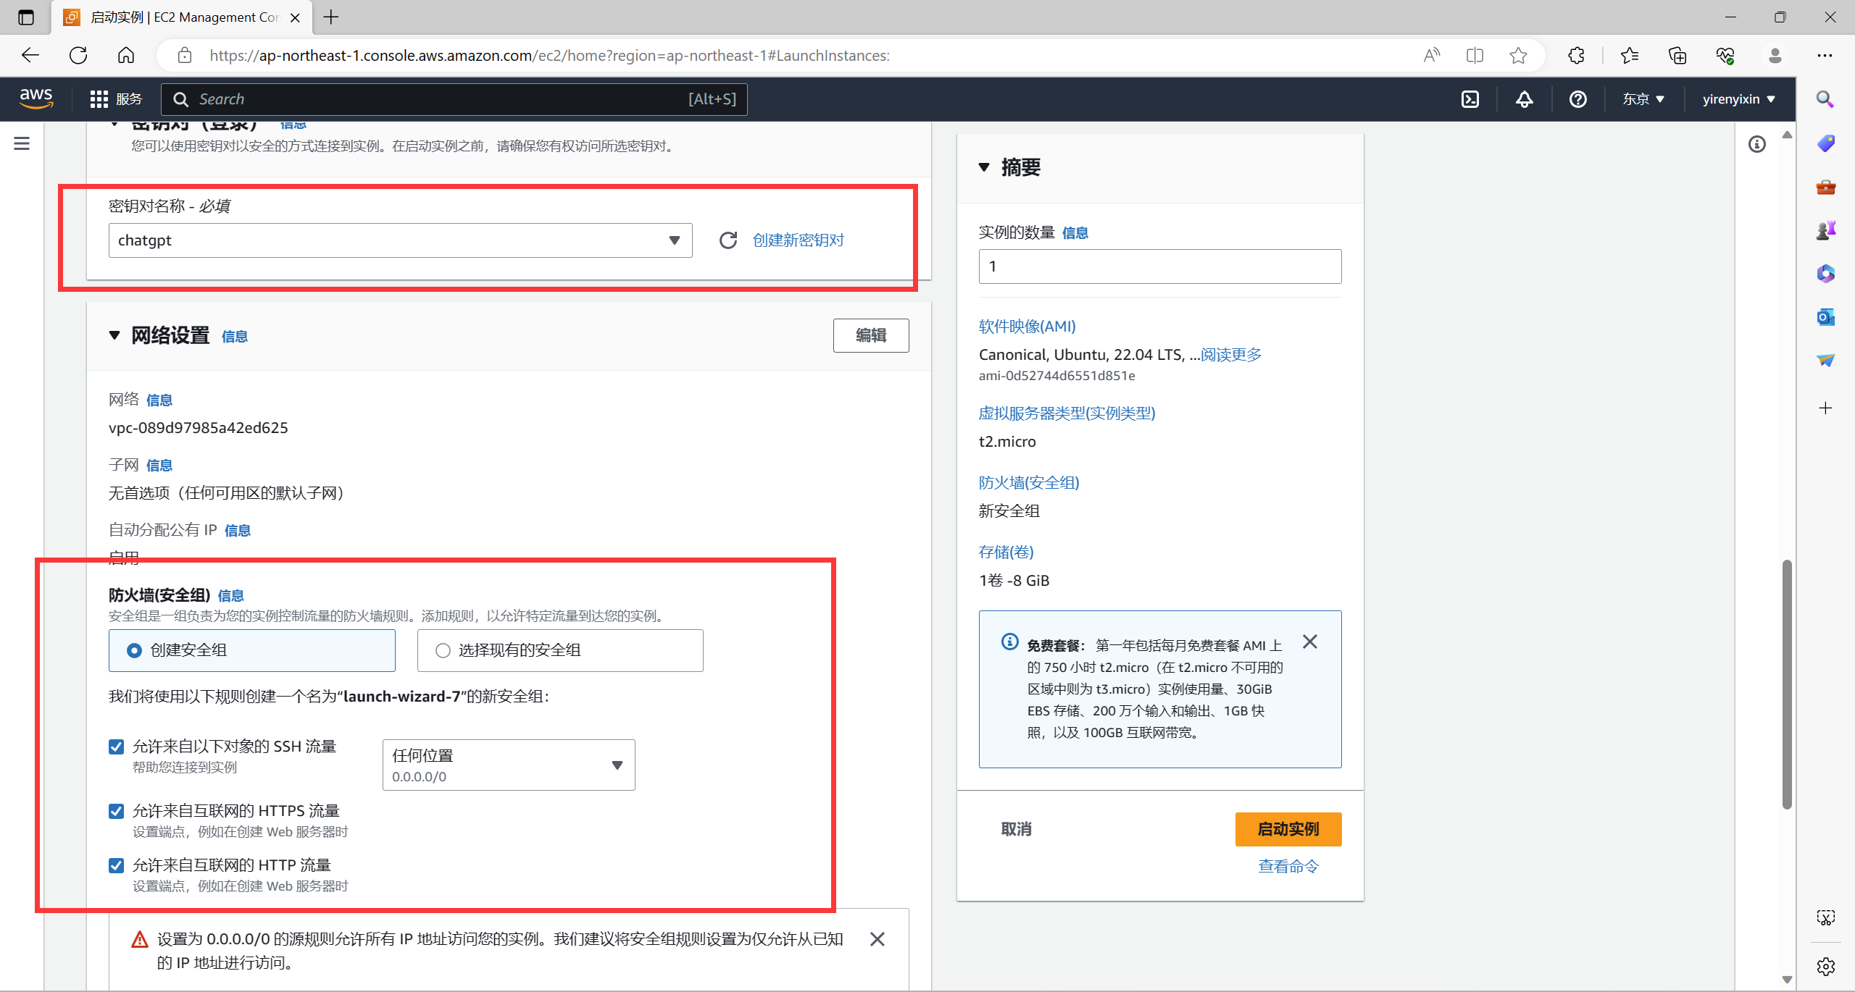Image resolution: width=1855 pixels, height=992 pixels.
Task: Open the favorites list icon
Action: tap(1630, 55)
